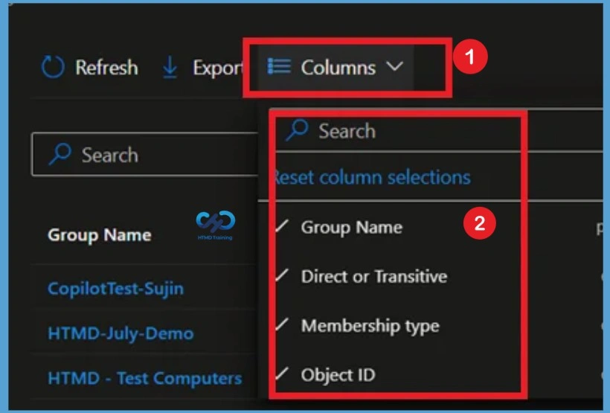
Task: Click the Export download arrow icon
Action: (x=170, y=67)
